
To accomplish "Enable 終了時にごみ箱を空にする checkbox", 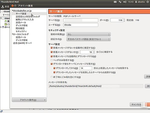I will tap(52, 77).
